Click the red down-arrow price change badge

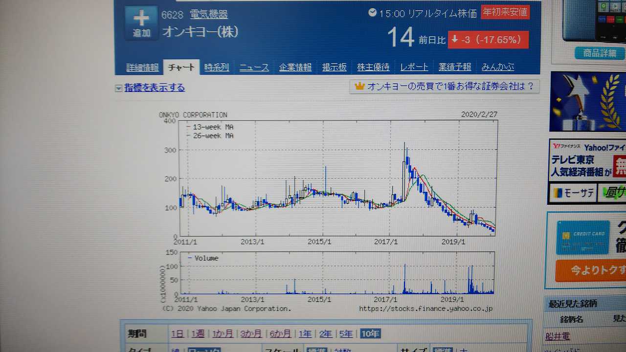pyautogui.click(x=488, y=40)
